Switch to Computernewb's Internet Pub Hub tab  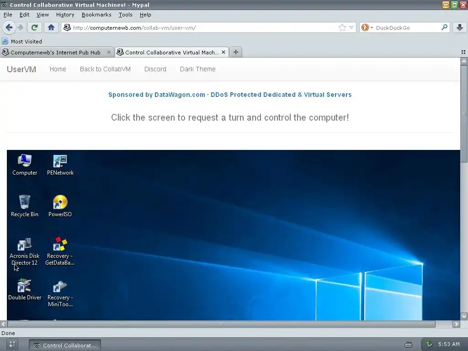point(55,53)
